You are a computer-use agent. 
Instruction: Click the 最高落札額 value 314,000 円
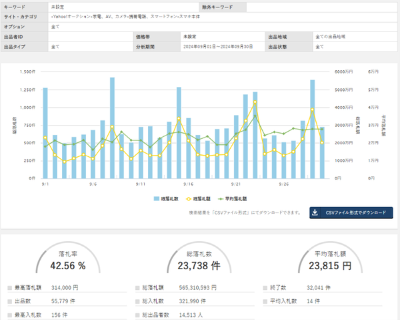tap(65, 288)
